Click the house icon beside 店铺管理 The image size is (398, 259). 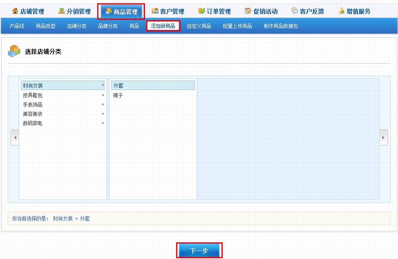point(15,11)
